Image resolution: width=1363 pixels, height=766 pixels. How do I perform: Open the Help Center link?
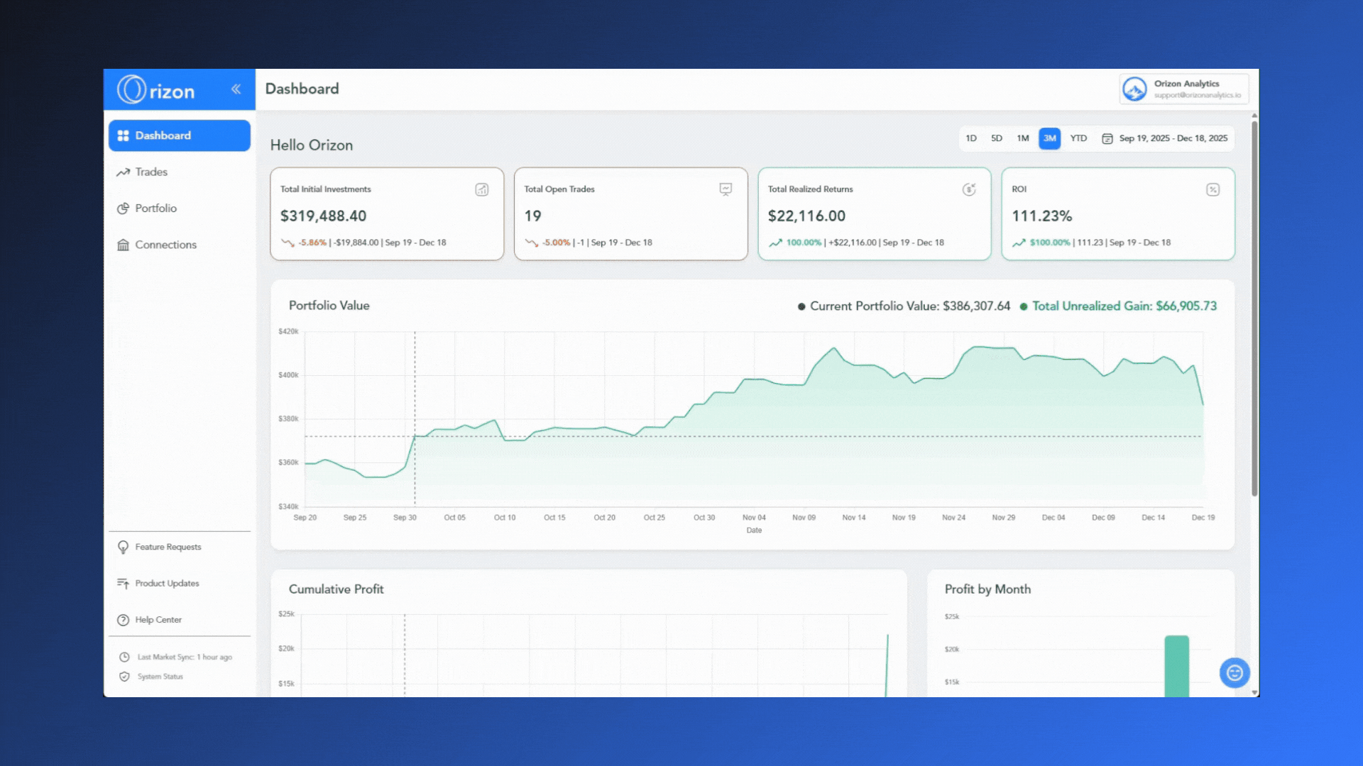(x=158, y=620)
